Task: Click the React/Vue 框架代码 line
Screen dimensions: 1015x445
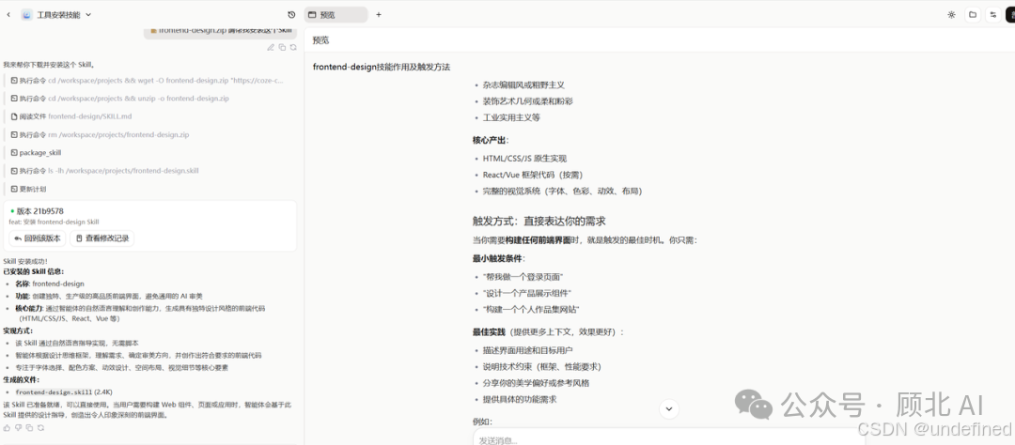Action: [x=533, y=175]
